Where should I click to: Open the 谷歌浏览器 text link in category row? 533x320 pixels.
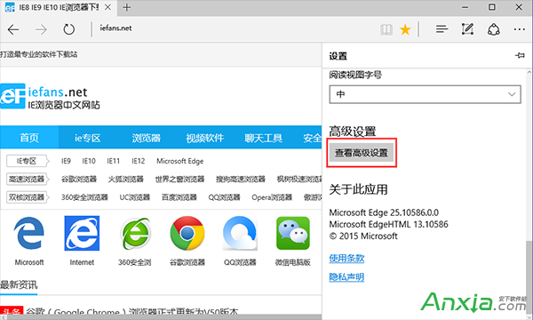click(x=79, y=179)
